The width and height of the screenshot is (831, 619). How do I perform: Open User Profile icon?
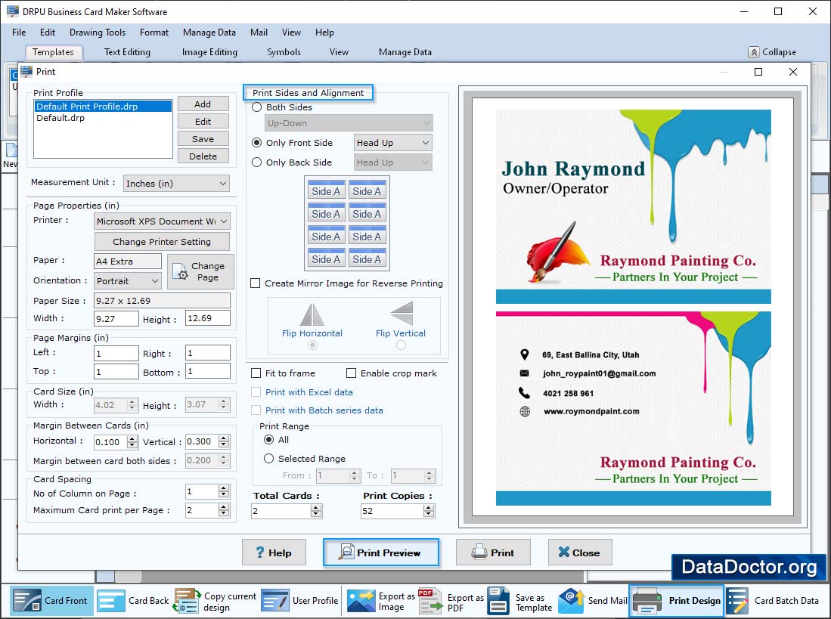pyautogui.click(x=275, y=600)
